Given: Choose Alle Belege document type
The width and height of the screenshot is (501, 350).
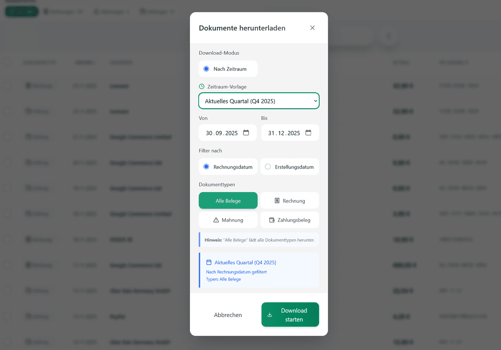Looking at the screenshot, I should coord(228,201).
